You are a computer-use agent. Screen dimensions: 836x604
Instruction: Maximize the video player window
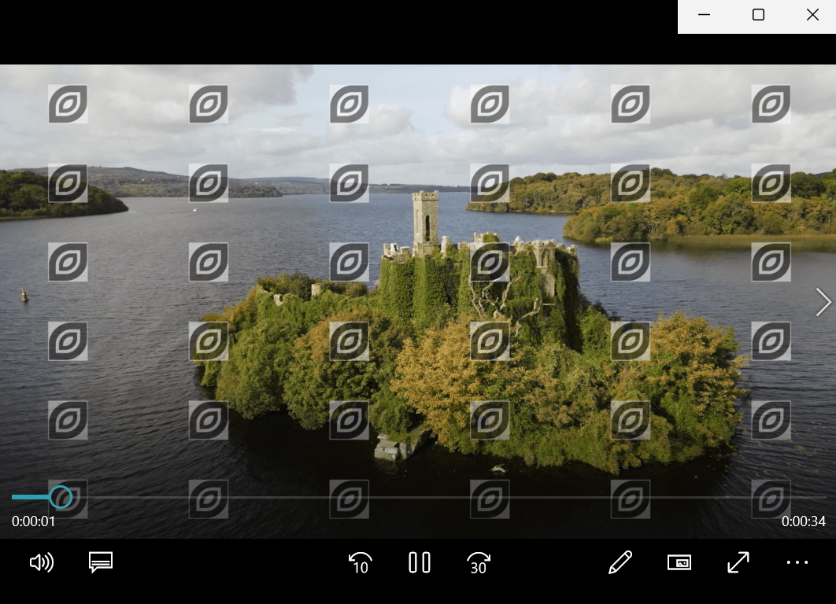758,15
